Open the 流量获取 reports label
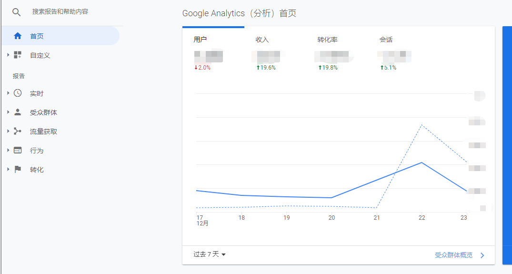Viewport: 512px width, 274px height. click(x=43, y=132)
